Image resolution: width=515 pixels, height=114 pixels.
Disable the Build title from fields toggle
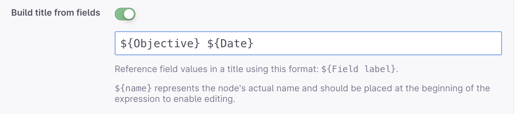[x=125, y=14]
